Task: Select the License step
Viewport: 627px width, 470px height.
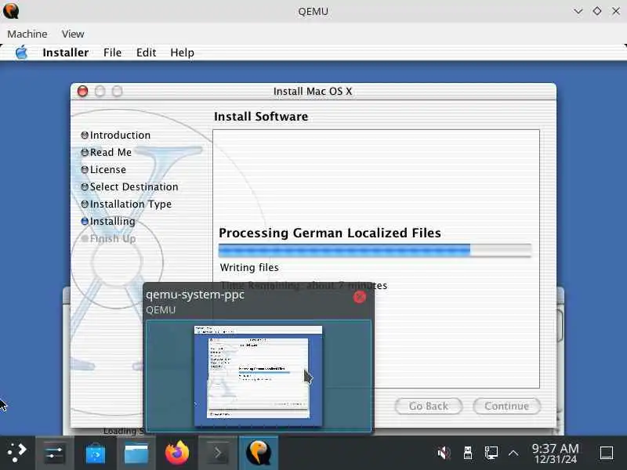Action: coord(103,169)
